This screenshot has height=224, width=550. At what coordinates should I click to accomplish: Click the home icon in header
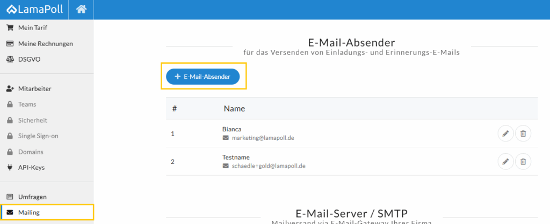[x=81, y=9]
